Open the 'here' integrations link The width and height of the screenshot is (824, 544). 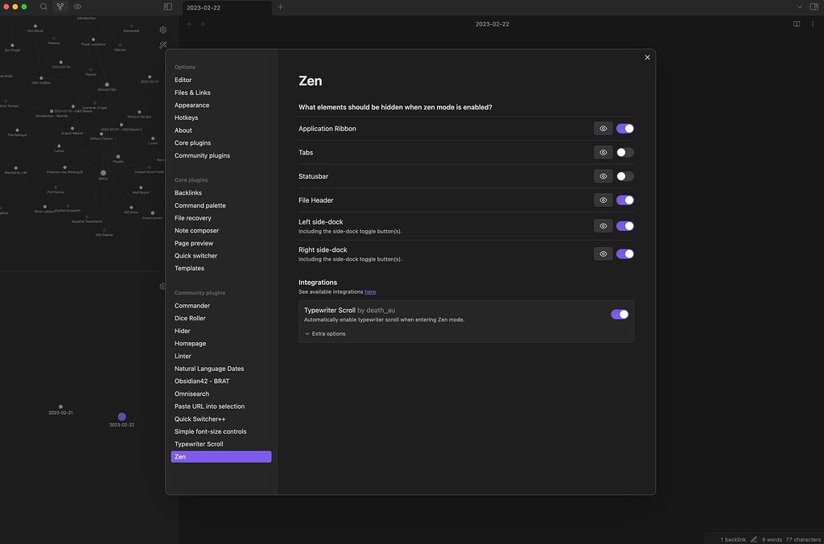369,291
